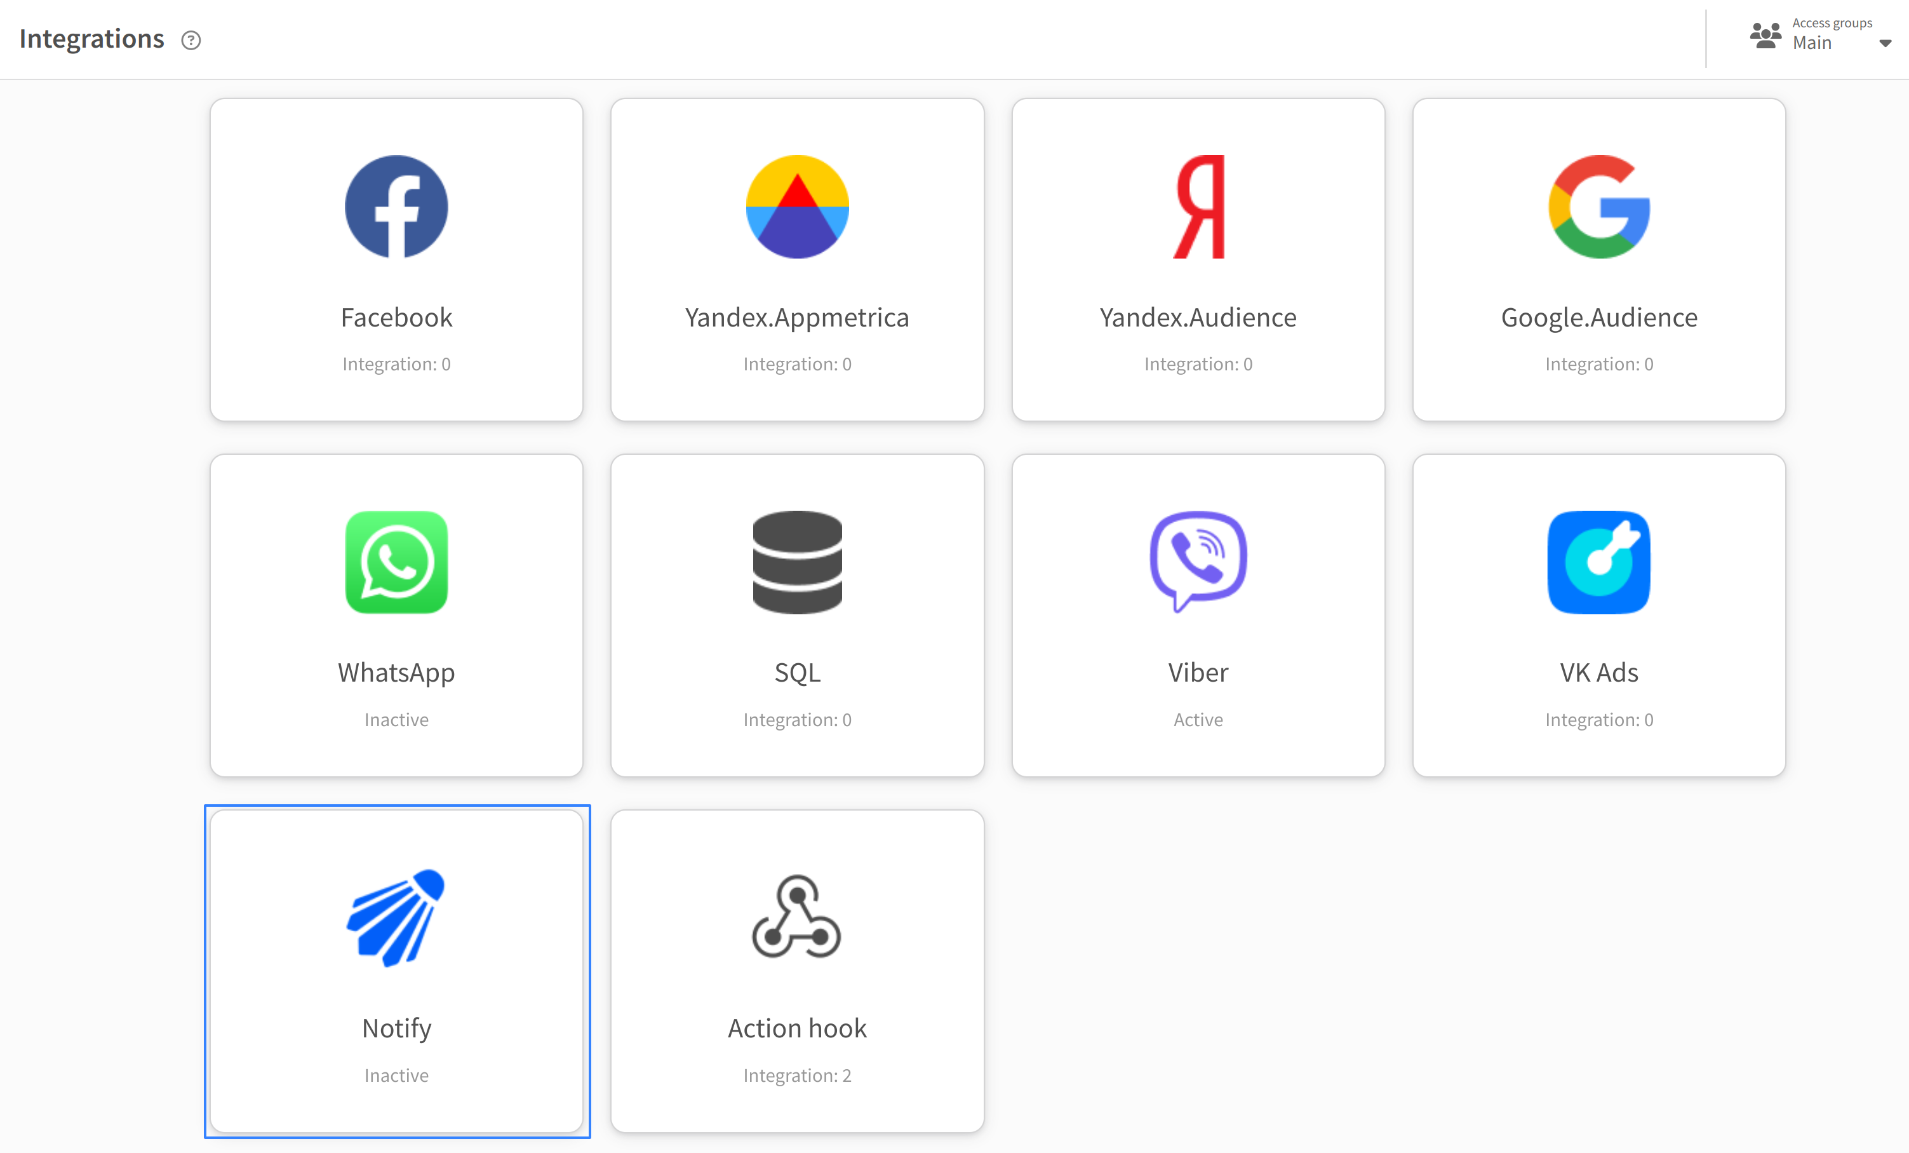Screen dimensions: 1909x1153
Task: Click the Viber Active status text
Action: point(1198,720)
